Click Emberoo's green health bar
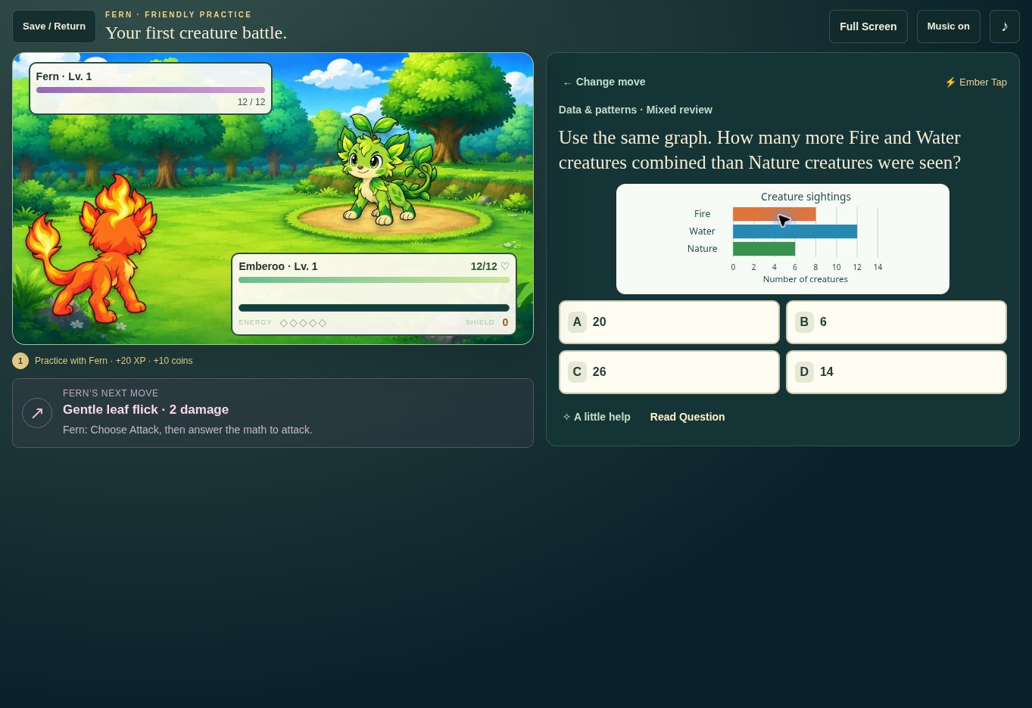1032x708 pixels. click(x=374, y=280)
